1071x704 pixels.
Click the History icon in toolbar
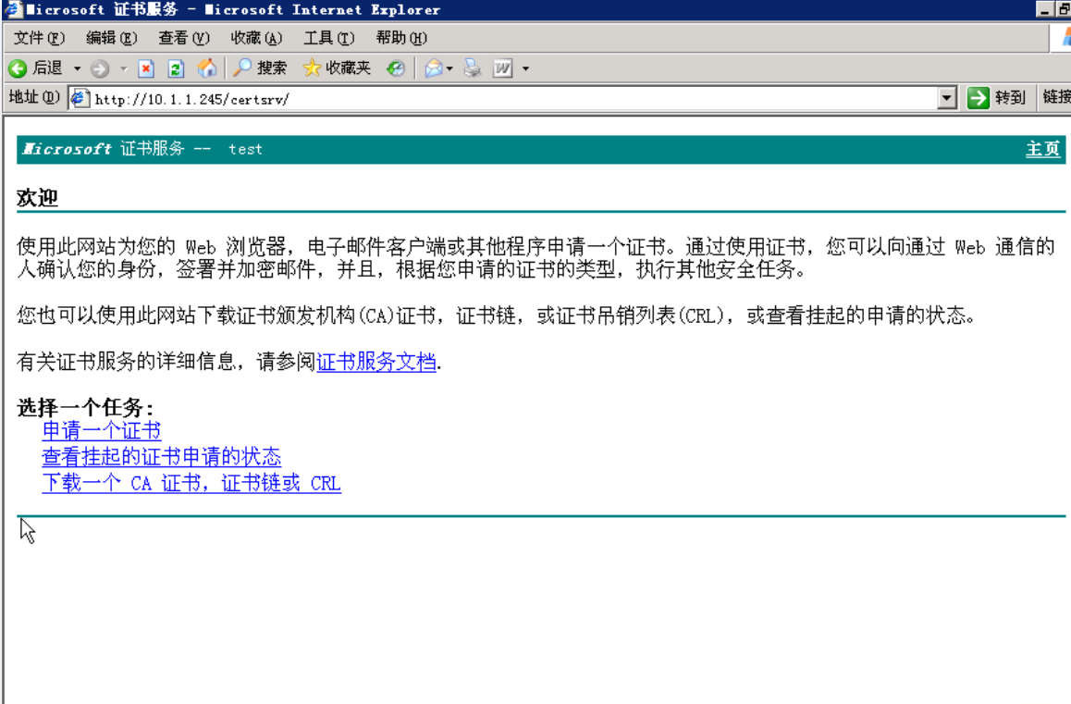click(395, 68)
